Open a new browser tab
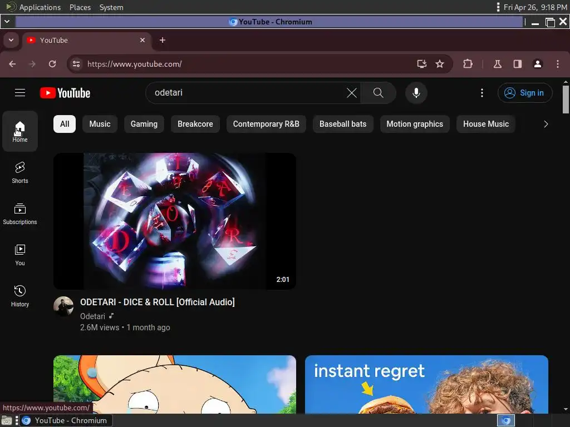The image size is (570, 427). point(163,40)
